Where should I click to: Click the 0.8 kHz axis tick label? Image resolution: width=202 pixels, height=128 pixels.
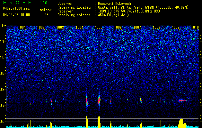tap(3, 90)
